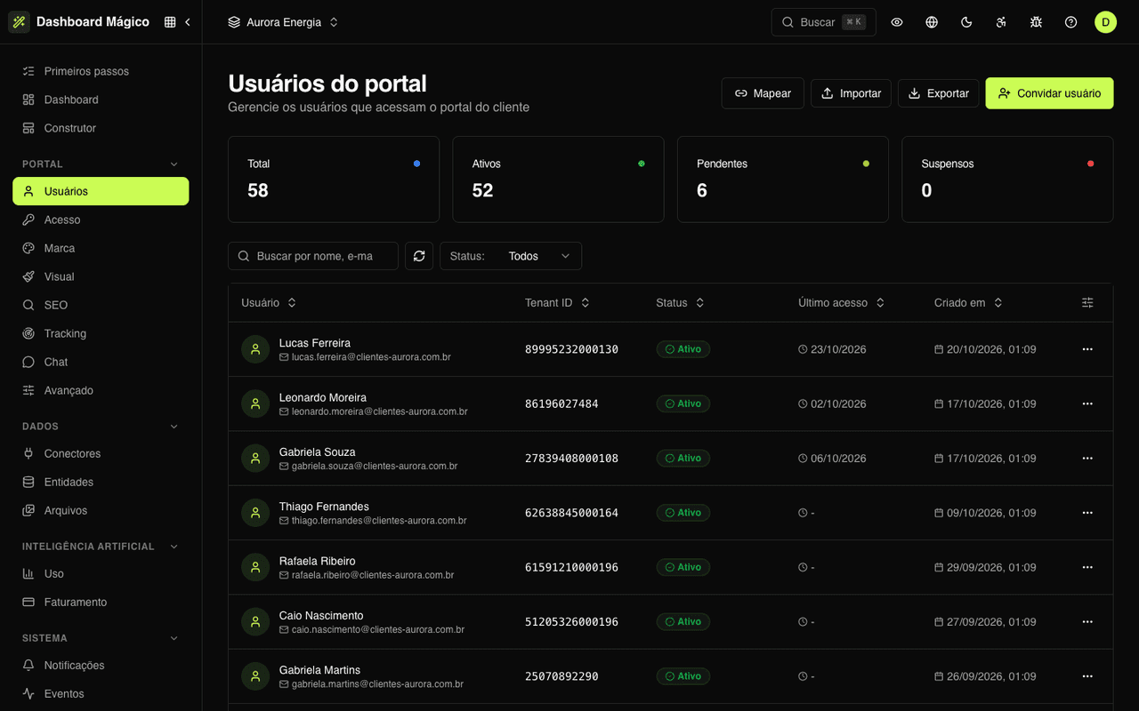This screenshot has width=1139, height=711.
Task: Toggle the eye preview icon in header
Action: [897, 22]
